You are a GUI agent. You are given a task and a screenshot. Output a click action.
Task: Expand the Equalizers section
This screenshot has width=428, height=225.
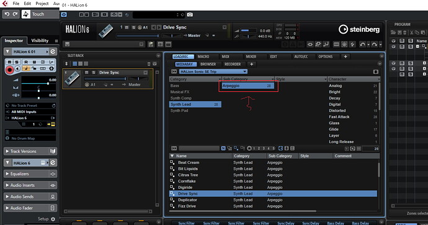(x=30, y=174)
